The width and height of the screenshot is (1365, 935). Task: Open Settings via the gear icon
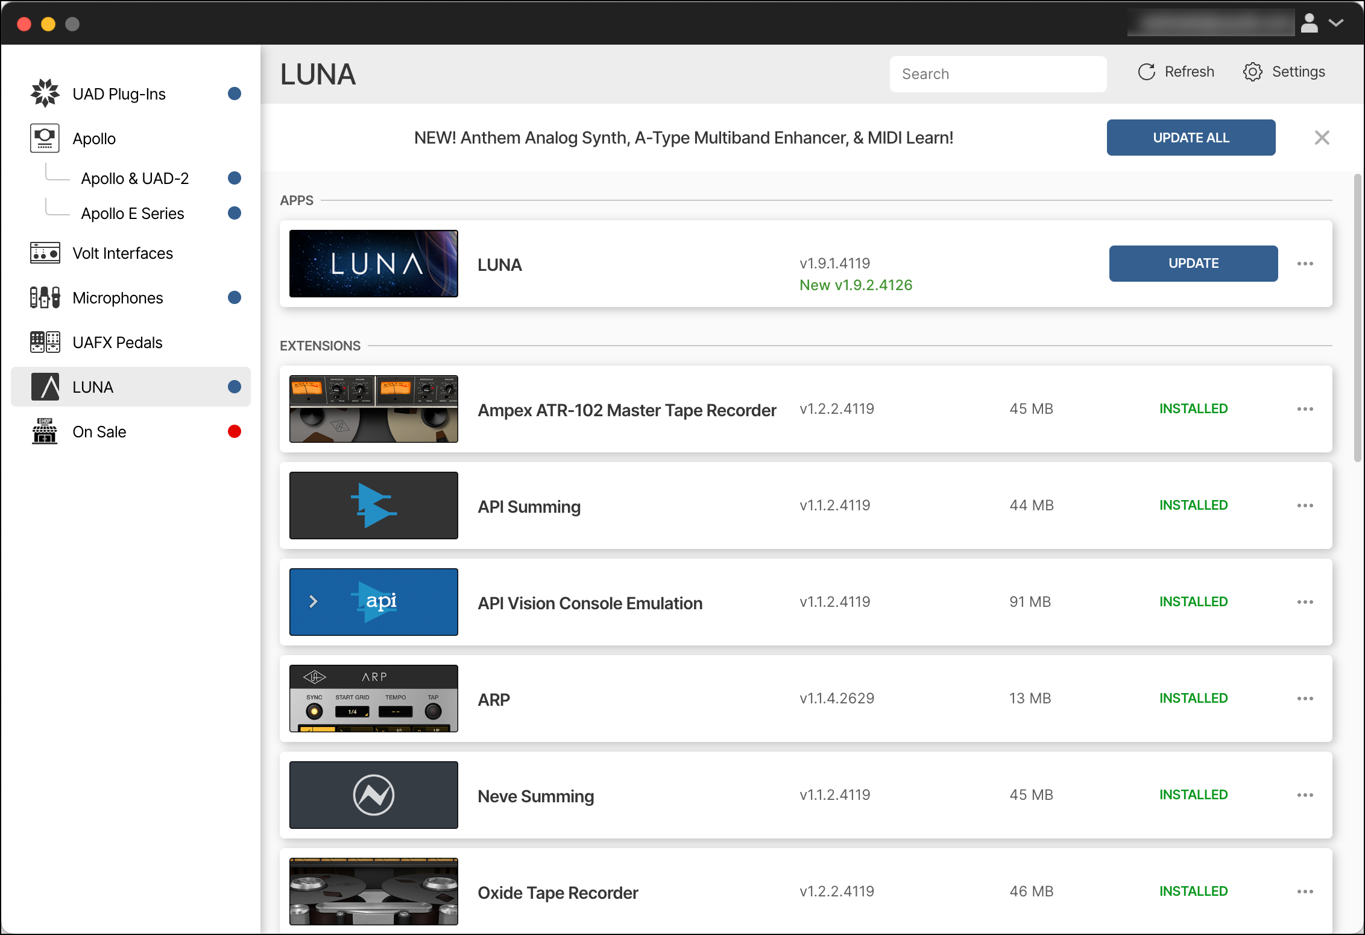tap(1253, 71)
